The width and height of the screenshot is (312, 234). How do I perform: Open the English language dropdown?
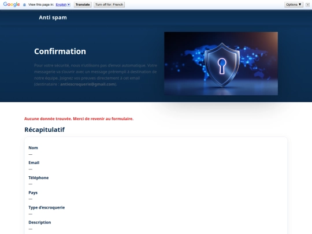click(x=69, y=5)
